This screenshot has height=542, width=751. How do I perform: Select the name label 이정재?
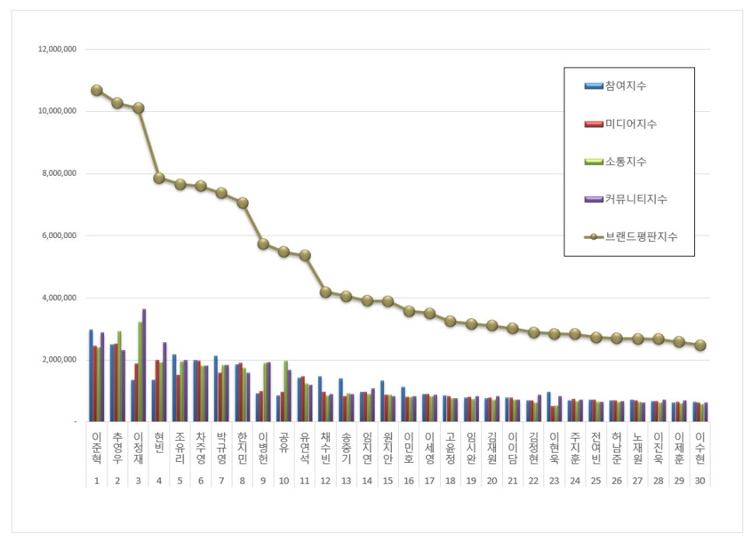click(138, 448)
